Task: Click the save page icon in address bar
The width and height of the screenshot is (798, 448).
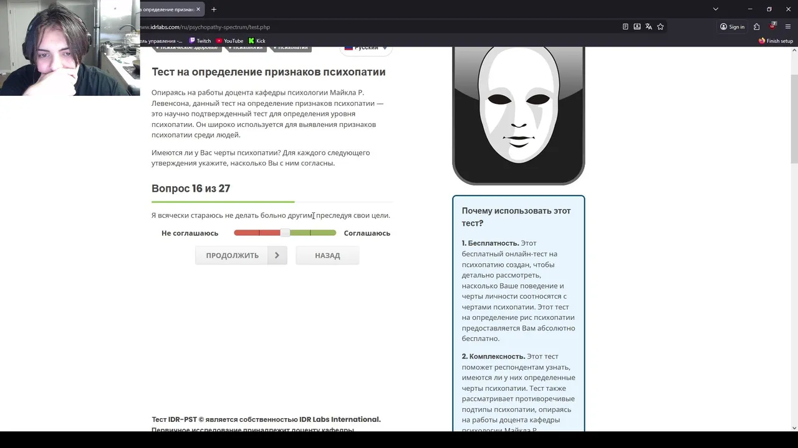Action: tap(637, 27)
